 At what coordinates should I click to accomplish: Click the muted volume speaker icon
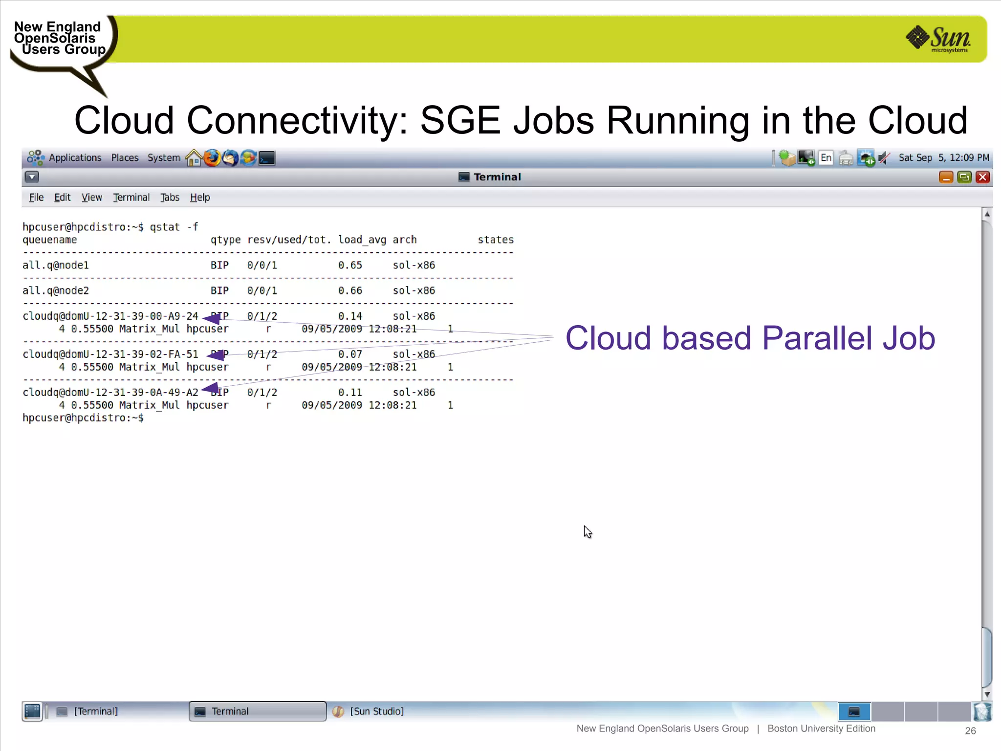click(884, 158)
